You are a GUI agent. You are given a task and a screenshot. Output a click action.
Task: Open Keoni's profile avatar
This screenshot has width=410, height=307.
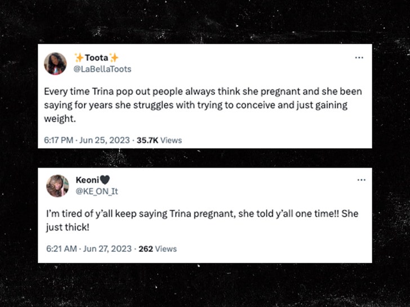(x=57, y=186)
